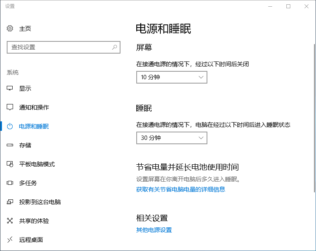The image size is (316, 251).
Task: Open the 电源和睡眠 sidebar entry
Action: (34, 126)
